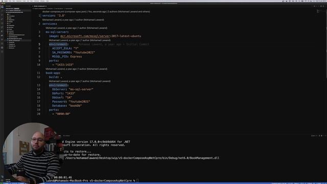Image resolution: width=327 pixels, height=184 pixels.
Task: Click the "1433:1433" port mapping
Action: click(64, 65)
